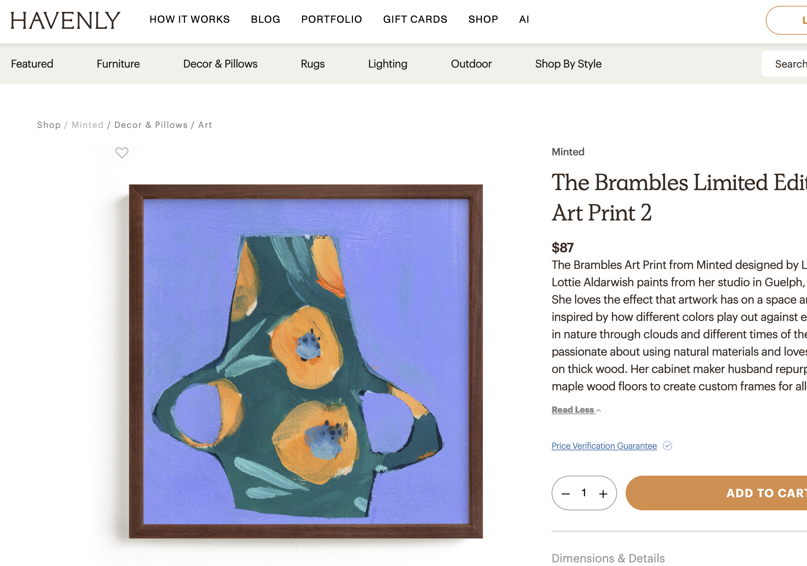The width and height of the screenshot is (807, 566).
Task: Open the Portfolio menu item
Action: tap(331, 20)
